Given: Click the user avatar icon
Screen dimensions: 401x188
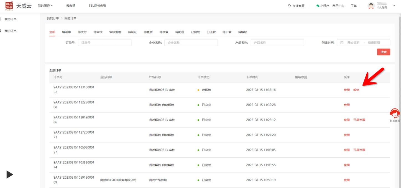Looking at the screenshot, I should (371, 6).
